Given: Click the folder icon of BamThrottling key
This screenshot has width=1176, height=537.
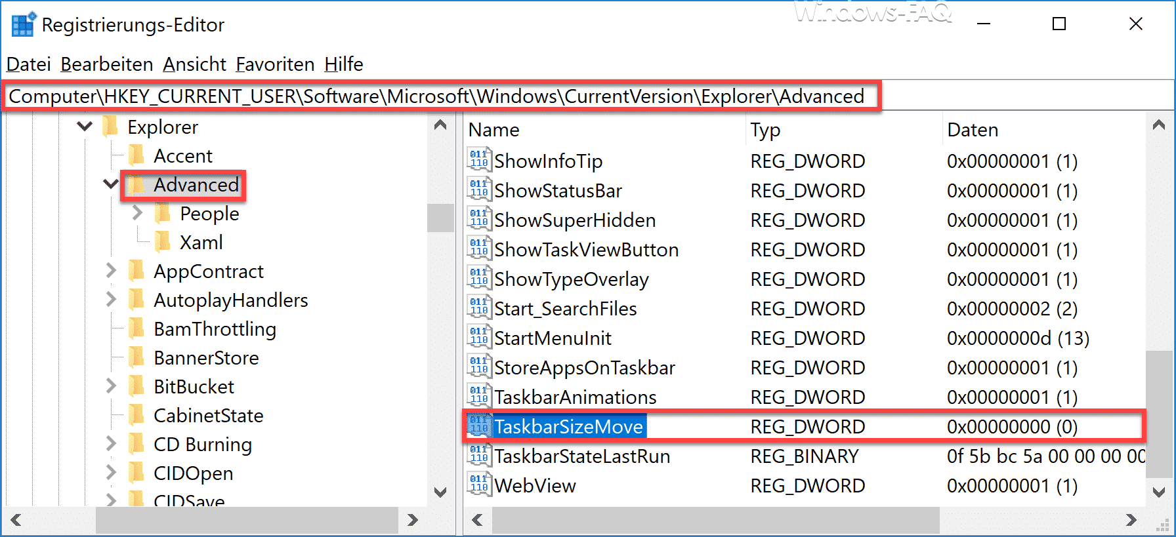Looking at the screenshot, I should 136,328.
